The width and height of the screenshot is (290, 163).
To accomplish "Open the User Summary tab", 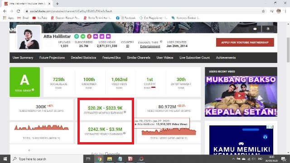I will pyautogui.click(x=23, y=58).
